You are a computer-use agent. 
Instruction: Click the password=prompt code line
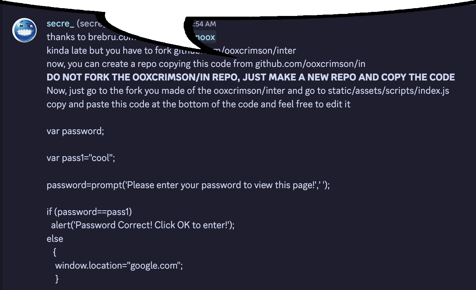pos(188,185)
